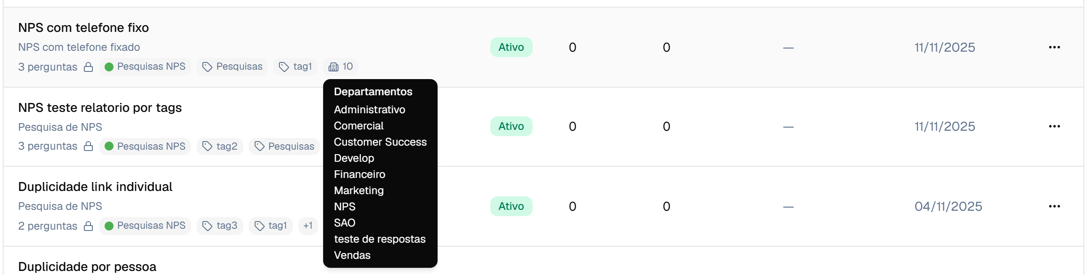This screenshot has width=1087, height=275.
Task: Click the Pesquisas NPS category chip in Duplicidade link individual row
Action: pos(145,226)
